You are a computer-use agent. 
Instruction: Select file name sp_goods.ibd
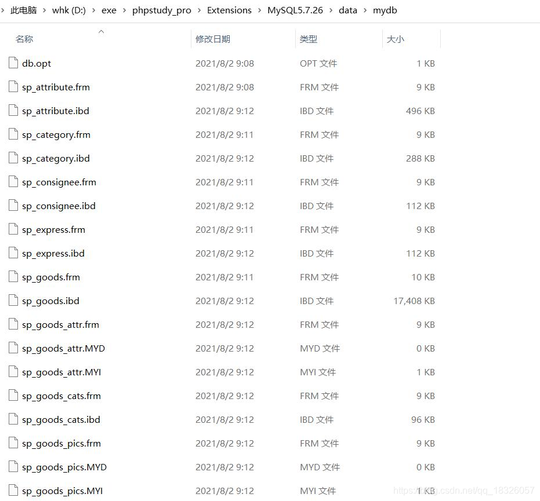coord(50,301)
